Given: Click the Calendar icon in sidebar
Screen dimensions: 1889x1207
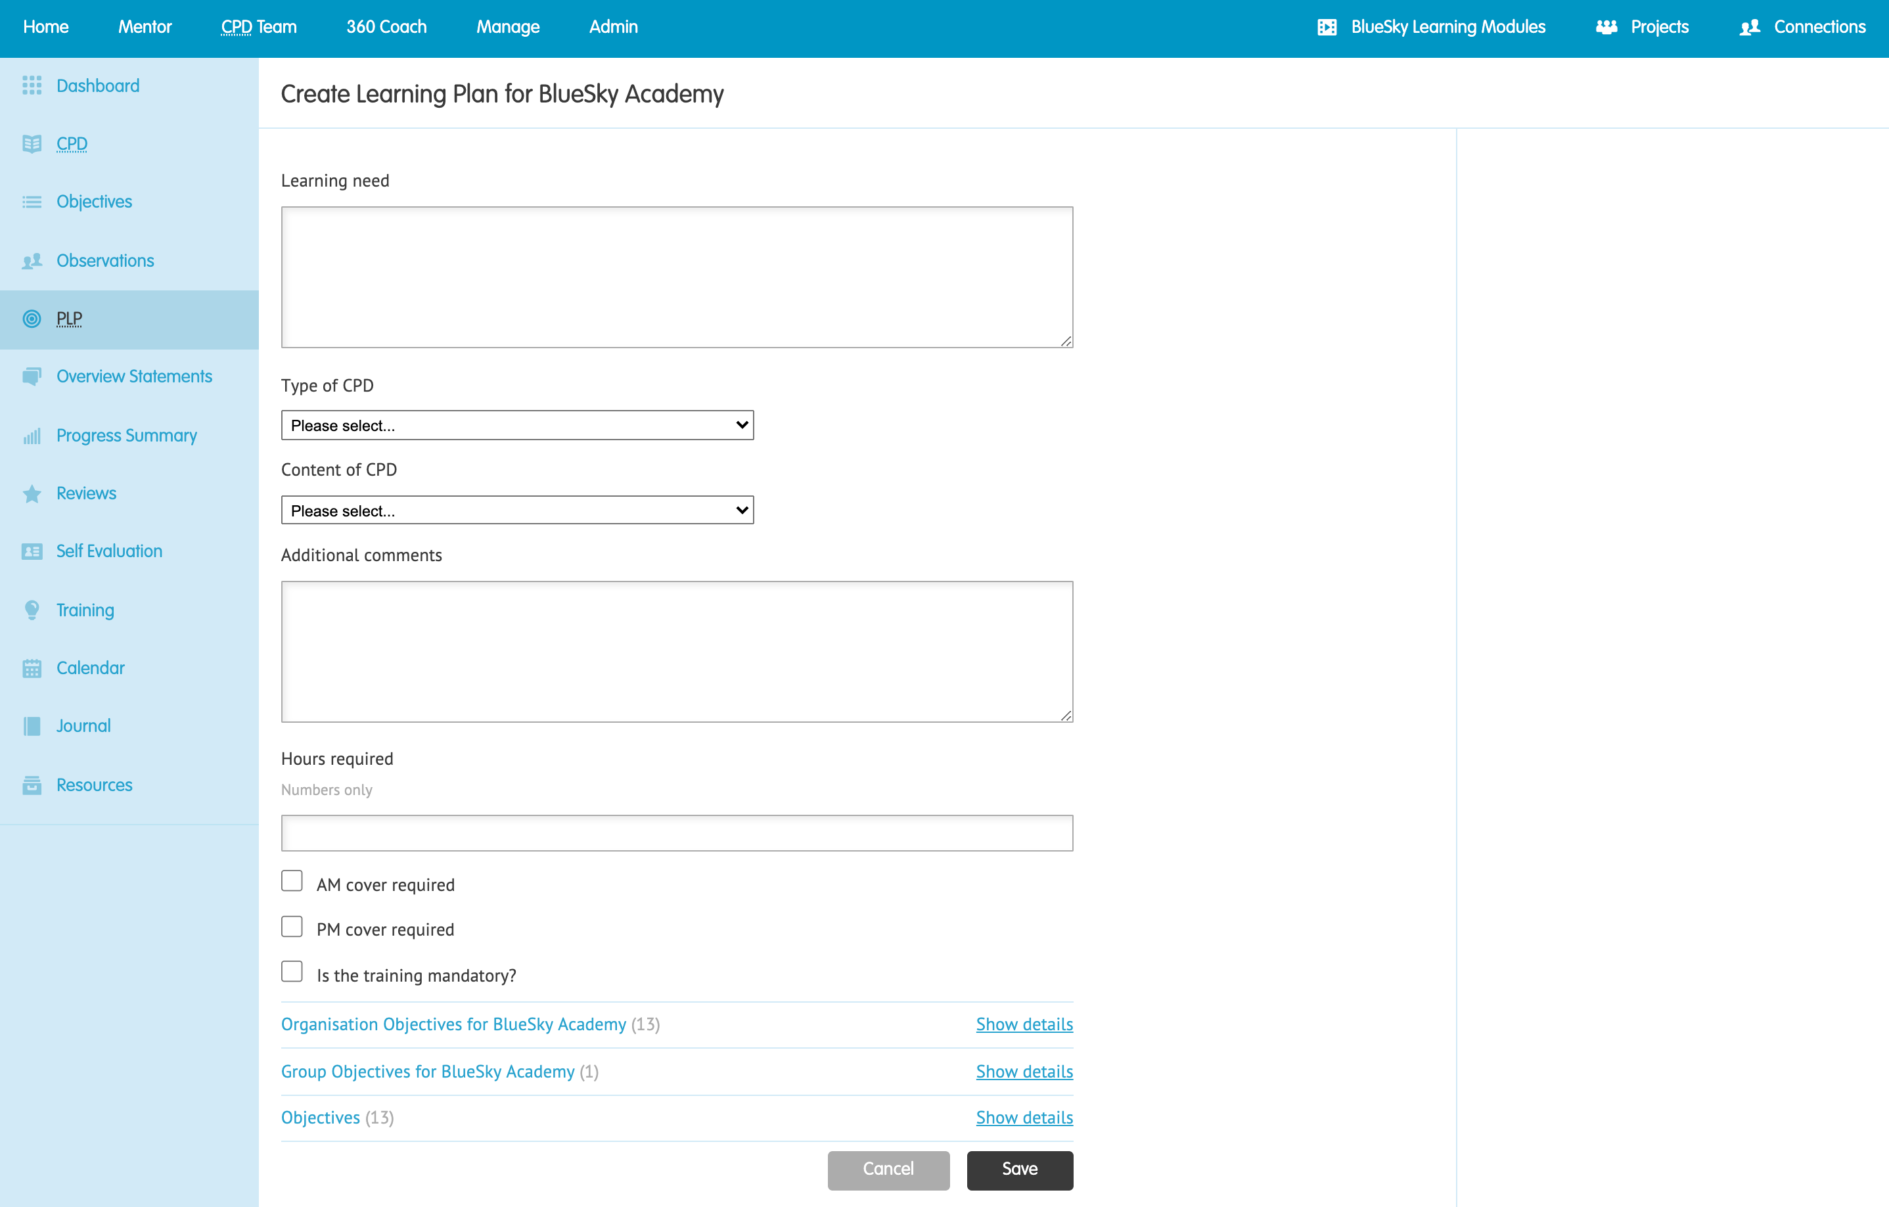Looking at the screenshot, I should [x=32, y=668].
